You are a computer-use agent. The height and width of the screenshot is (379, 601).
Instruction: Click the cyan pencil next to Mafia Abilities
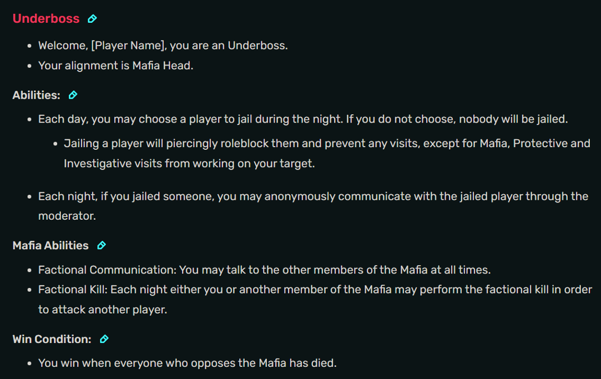[102, 245]
